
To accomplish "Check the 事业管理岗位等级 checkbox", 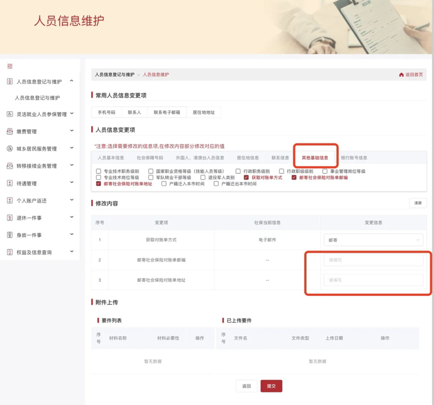I will [325, 171].
